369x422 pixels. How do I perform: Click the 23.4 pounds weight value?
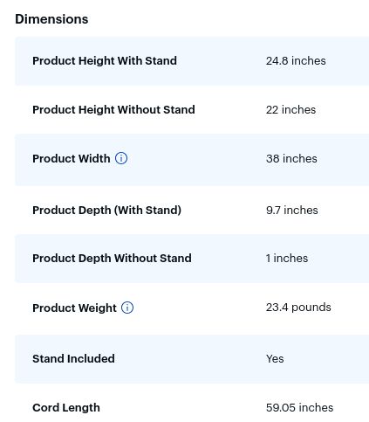298,308
